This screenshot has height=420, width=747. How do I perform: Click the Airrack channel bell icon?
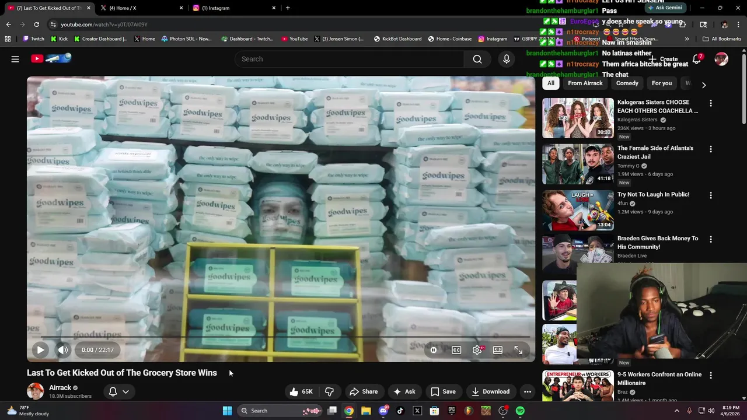[x=113, y=392]
